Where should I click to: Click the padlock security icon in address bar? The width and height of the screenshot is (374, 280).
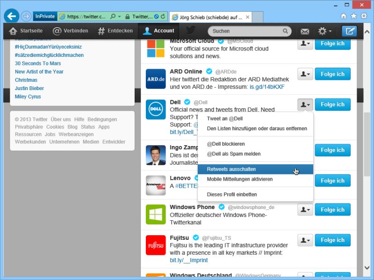click(128, 16)
